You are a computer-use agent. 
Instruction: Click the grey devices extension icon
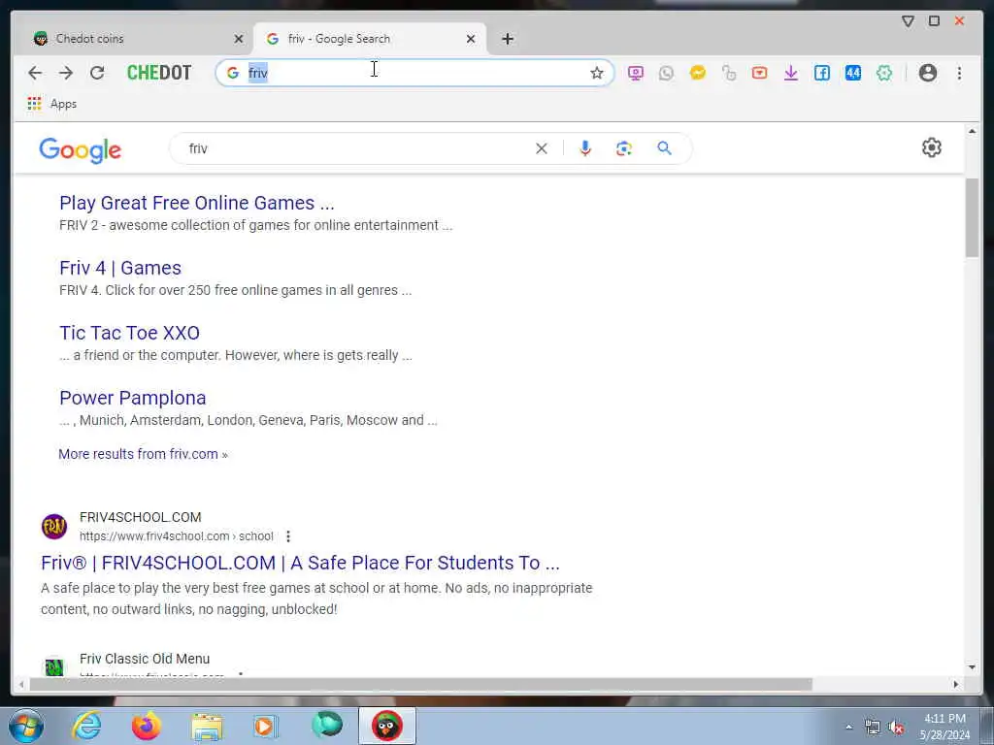pos(728,73)
